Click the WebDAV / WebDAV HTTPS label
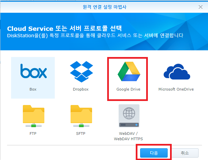 (x=128, y=136)
